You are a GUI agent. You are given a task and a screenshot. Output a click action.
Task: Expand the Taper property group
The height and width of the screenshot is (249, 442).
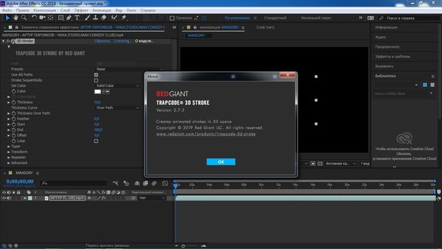9,147
